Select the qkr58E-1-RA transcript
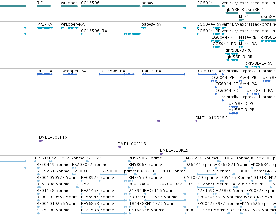 [252, 67]
